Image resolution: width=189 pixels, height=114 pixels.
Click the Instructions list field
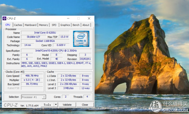tap(56, 64)
